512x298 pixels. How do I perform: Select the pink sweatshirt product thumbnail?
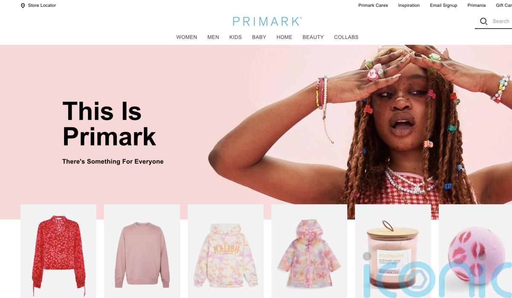point(142,251)
